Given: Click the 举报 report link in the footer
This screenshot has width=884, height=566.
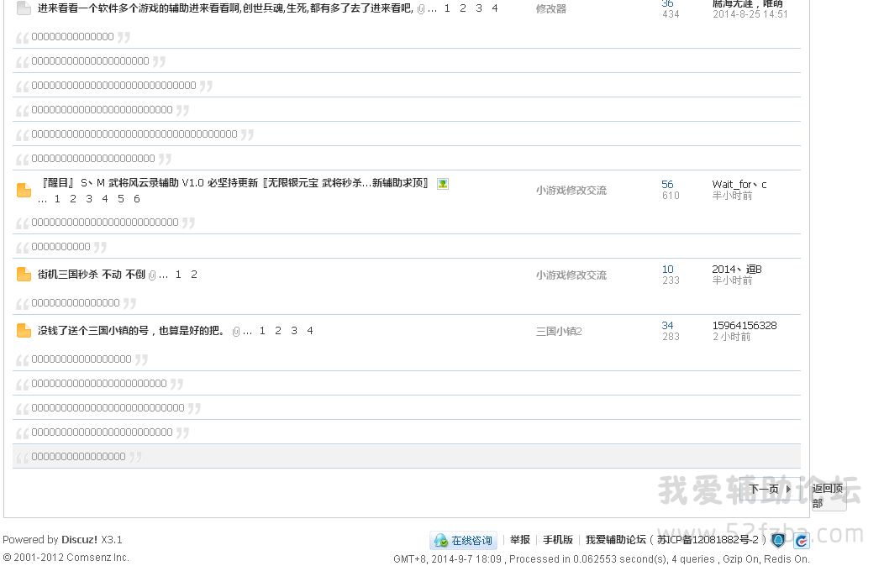Looking at the screenshot, I should pyautogui.click(x=520, y=539).
